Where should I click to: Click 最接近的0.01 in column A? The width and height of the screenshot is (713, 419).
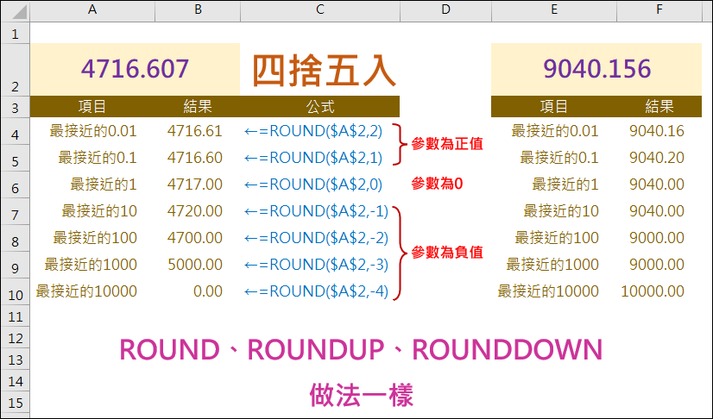pyautogui.click(x=93, y=131)
